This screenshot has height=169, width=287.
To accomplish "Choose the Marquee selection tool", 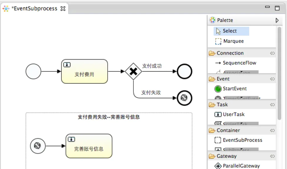I will 229,41.
